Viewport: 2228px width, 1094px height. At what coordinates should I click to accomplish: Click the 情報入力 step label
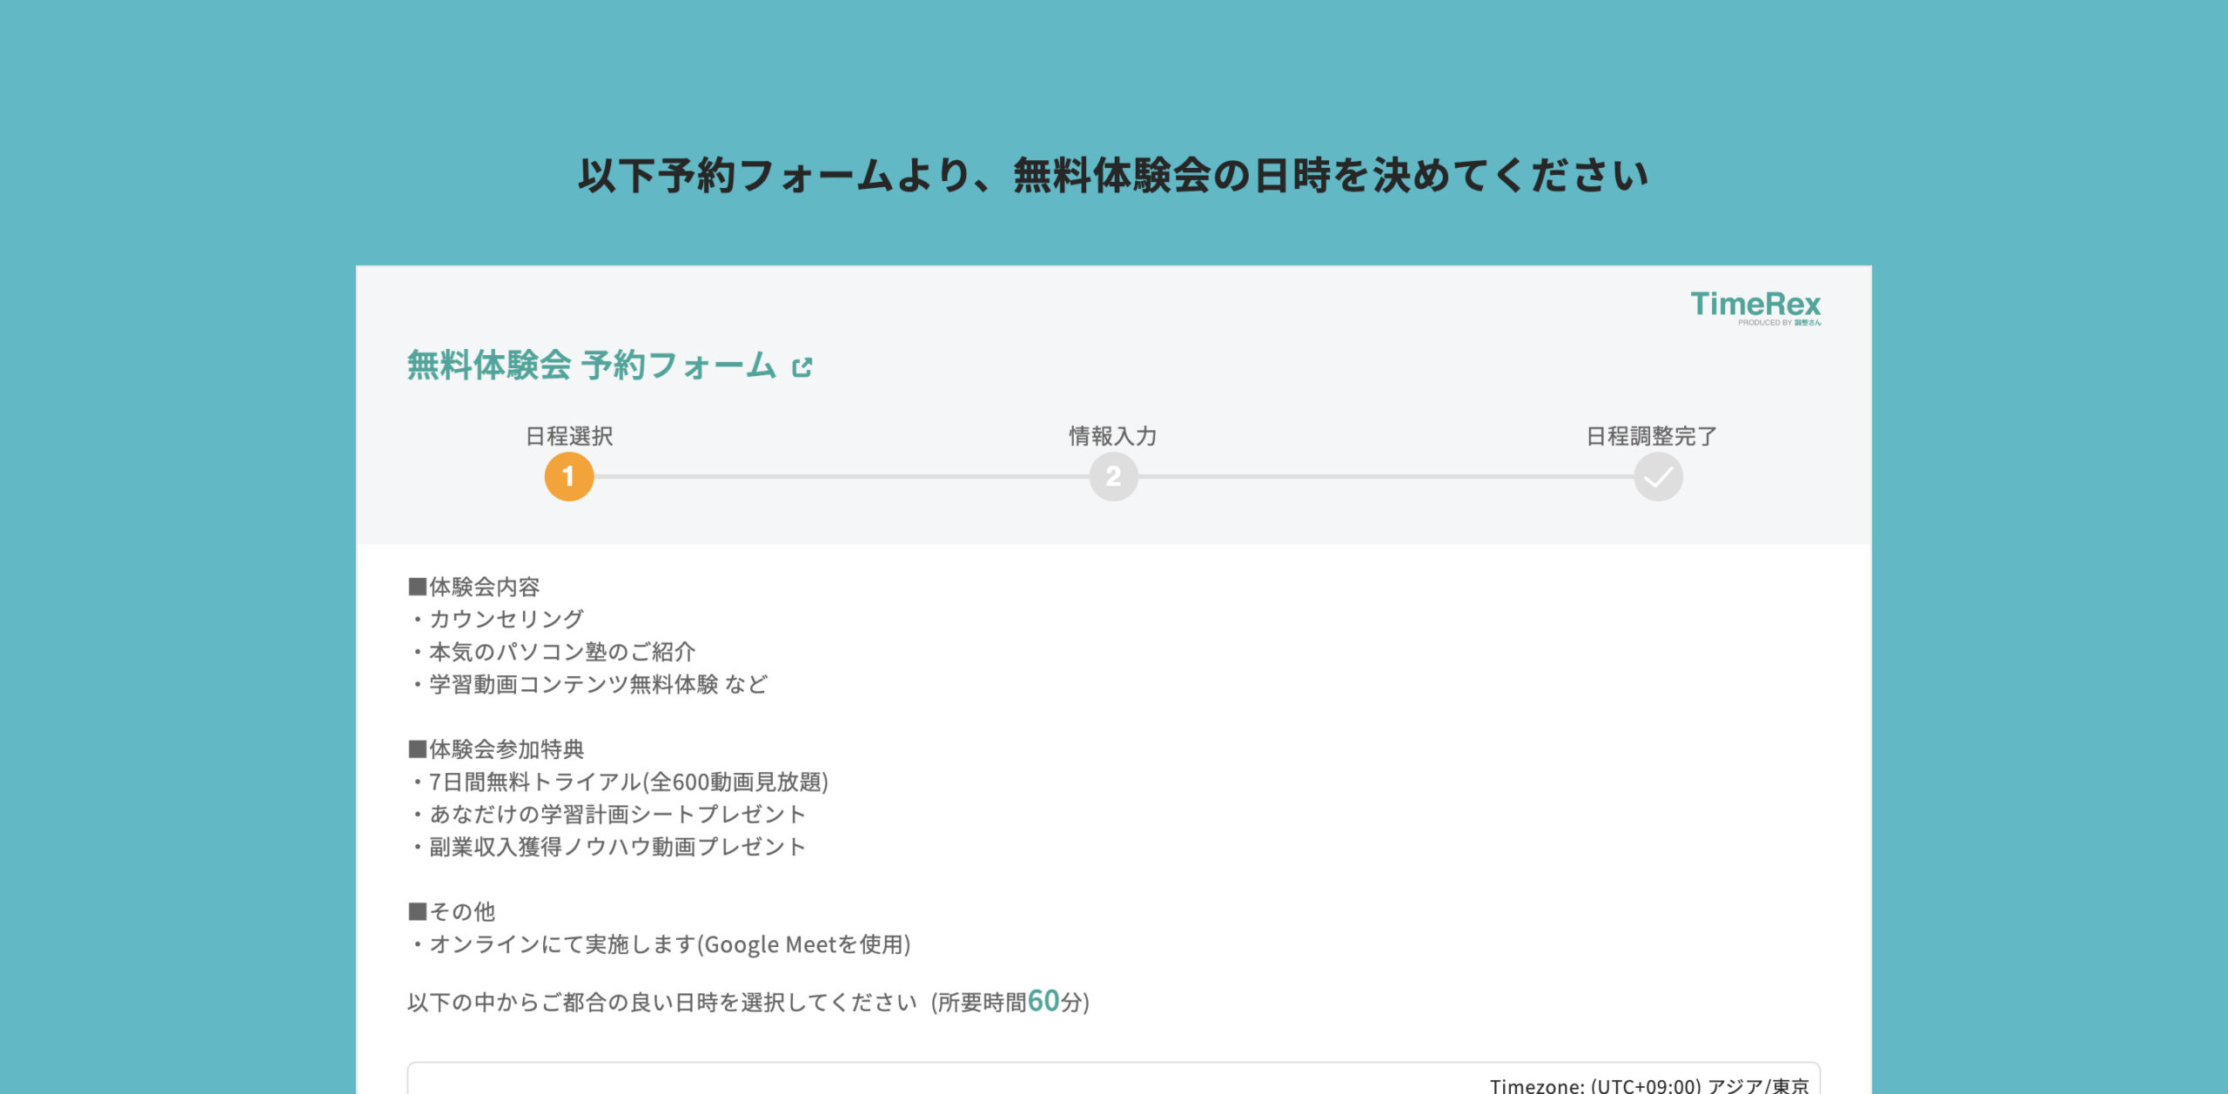[1113, 436]
